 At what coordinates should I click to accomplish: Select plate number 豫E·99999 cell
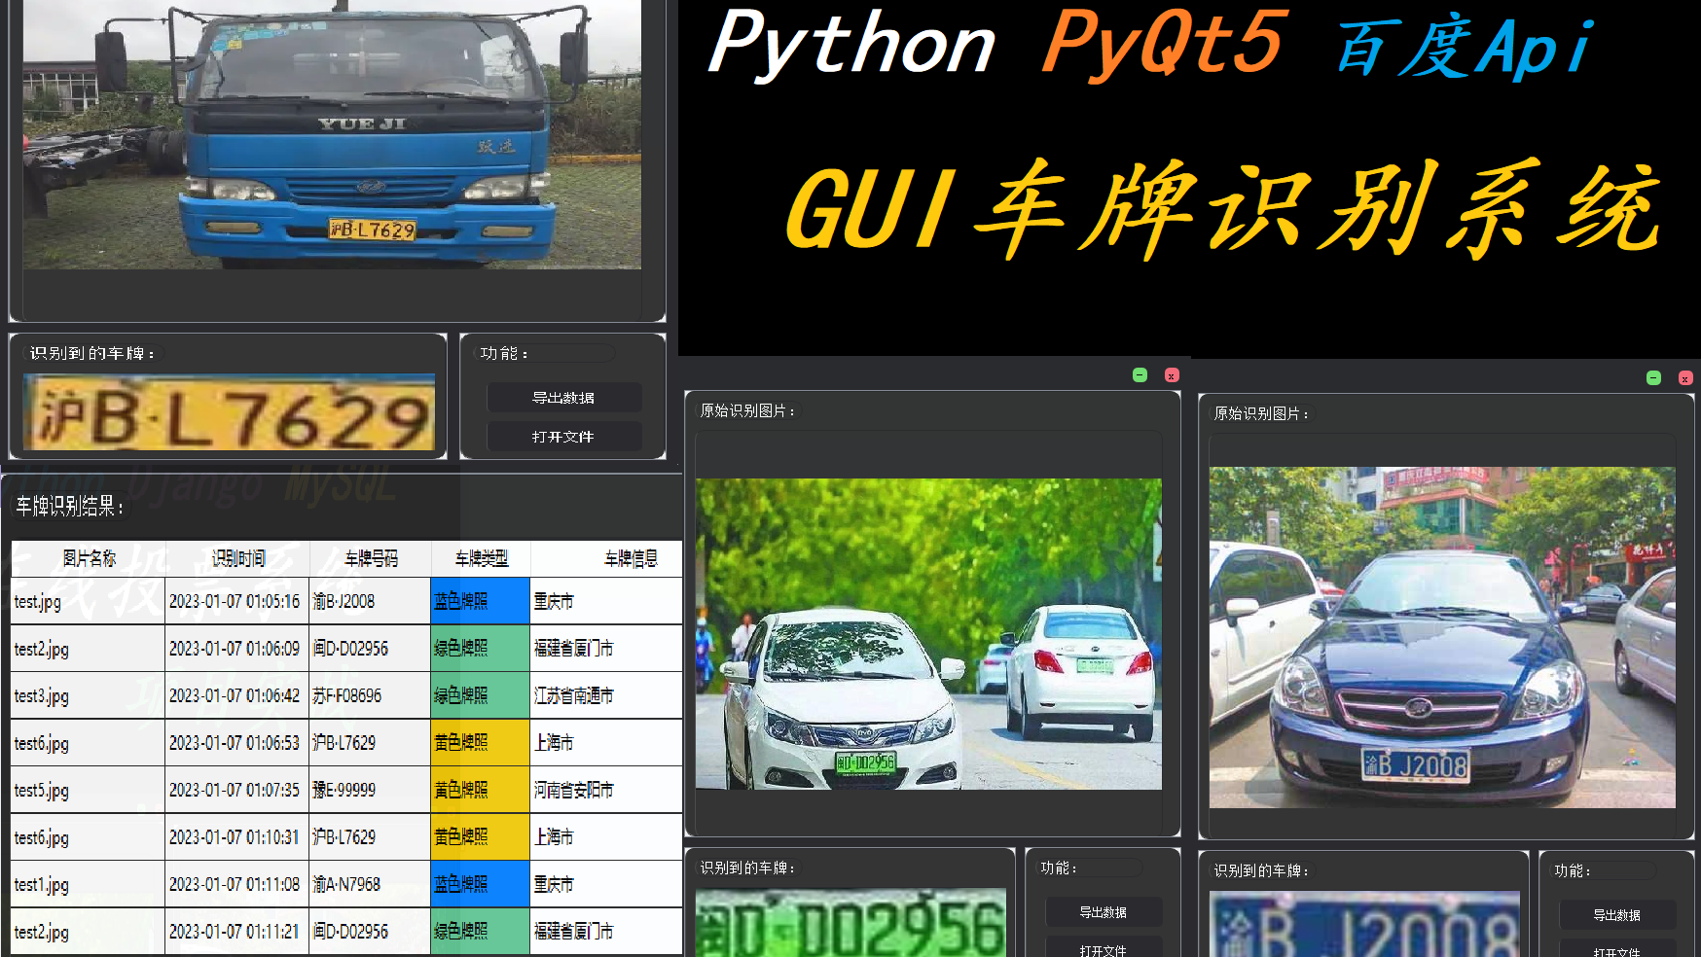point(370,790)
